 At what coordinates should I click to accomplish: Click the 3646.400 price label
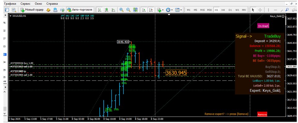coord(123,42)
